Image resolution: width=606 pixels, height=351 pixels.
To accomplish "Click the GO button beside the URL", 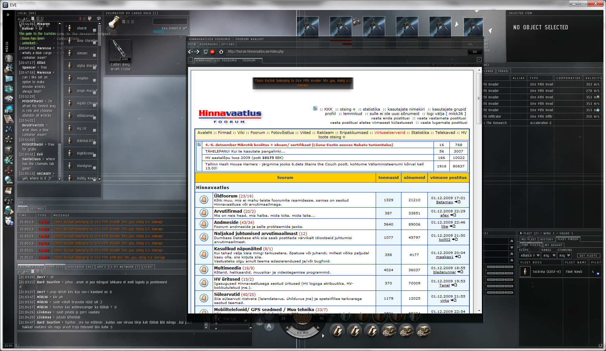I will [475, 52].
